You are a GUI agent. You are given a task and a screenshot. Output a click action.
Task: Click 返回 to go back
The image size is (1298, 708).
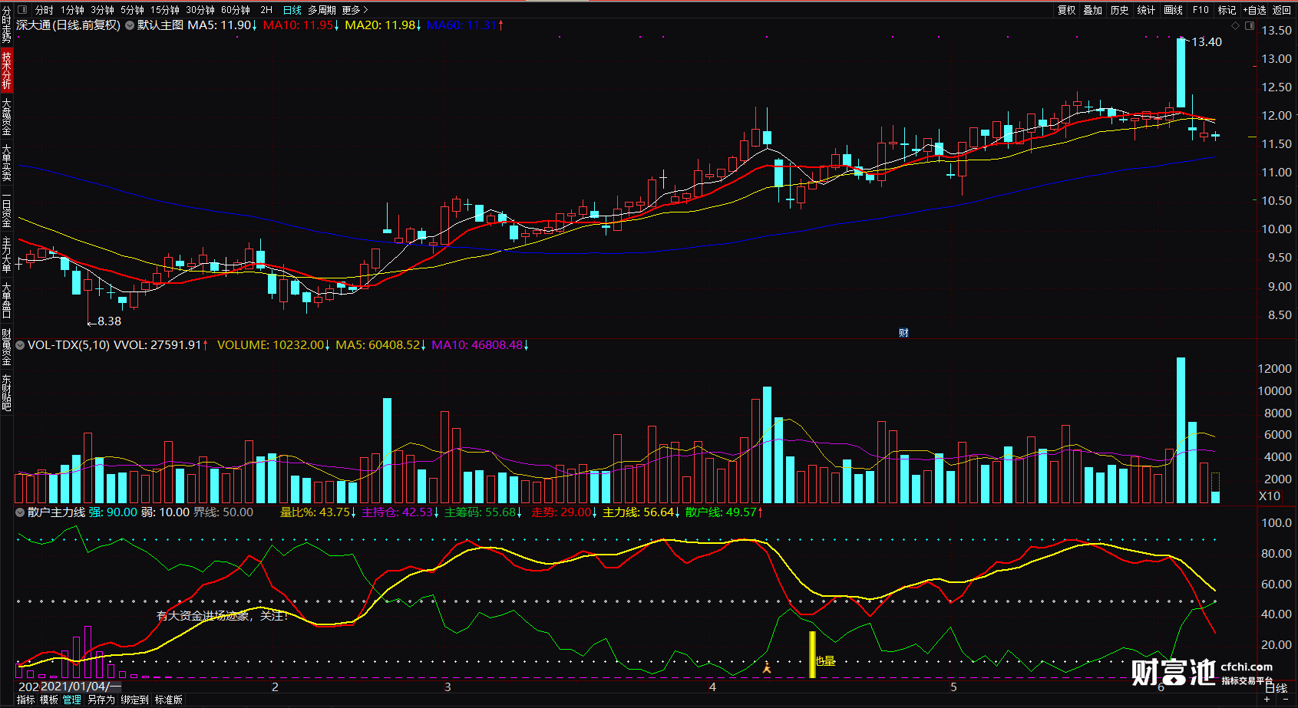pos(1282,10)
